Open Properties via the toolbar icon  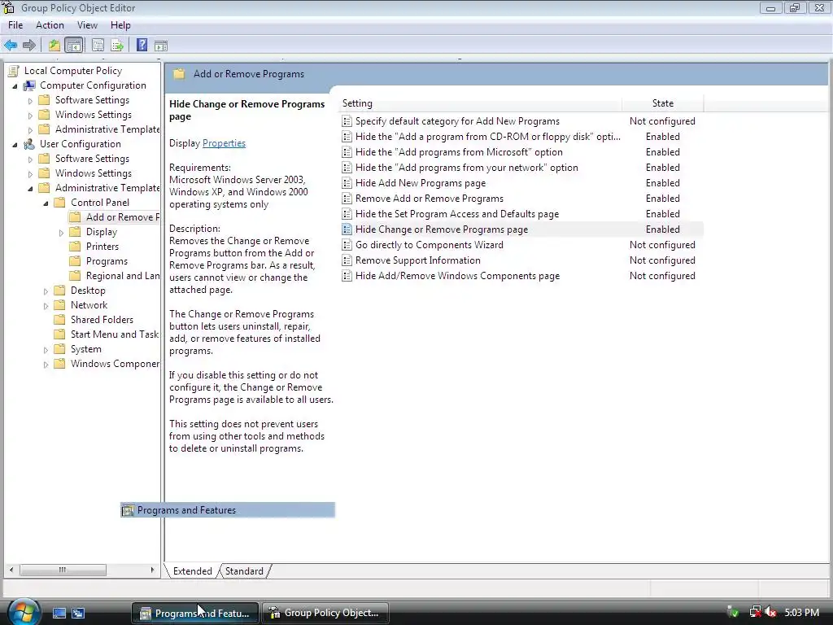[x=98, y=46]
